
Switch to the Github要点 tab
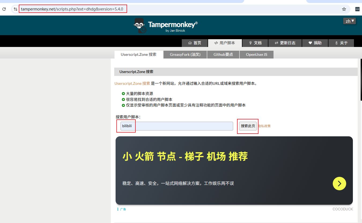223,54
